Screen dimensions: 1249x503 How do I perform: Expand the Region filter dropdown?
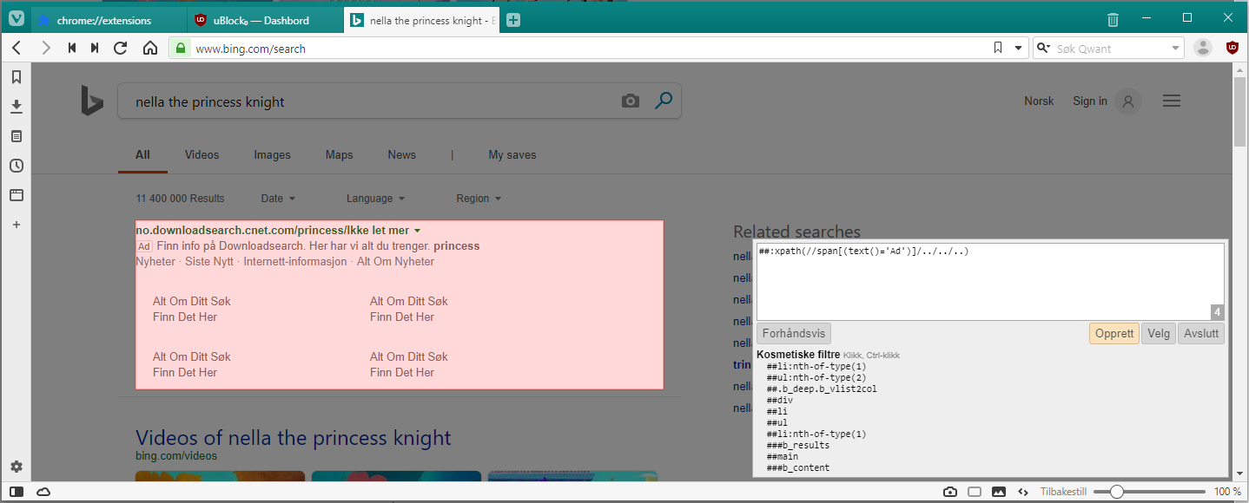[x=479, y=199]
